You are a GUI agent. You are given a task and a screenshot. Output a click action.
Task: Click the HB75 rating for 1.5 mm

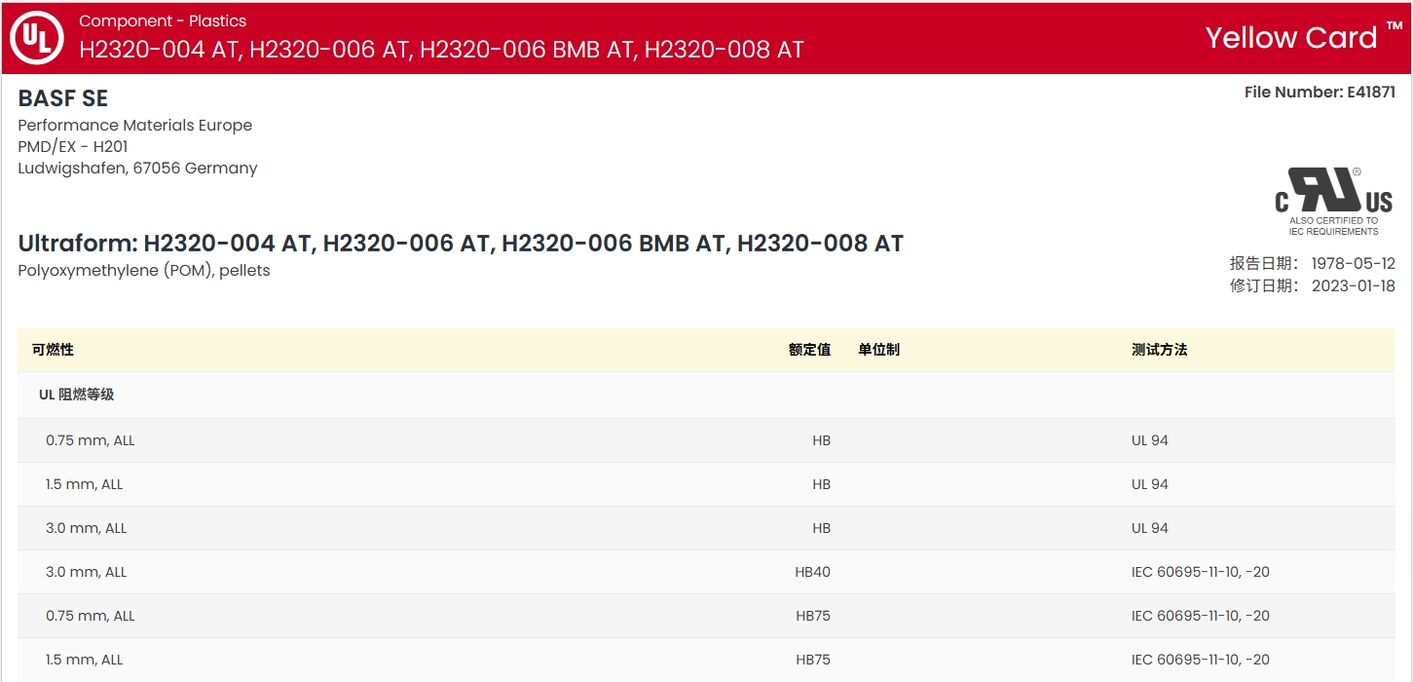tap(813, 660)
